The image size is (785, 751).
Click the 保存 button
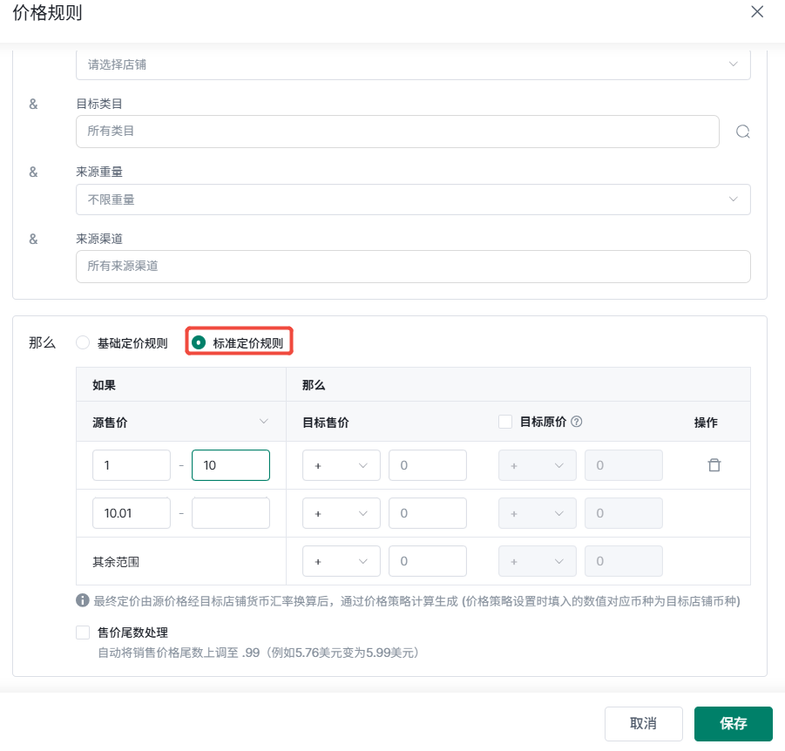pos(733,723)
